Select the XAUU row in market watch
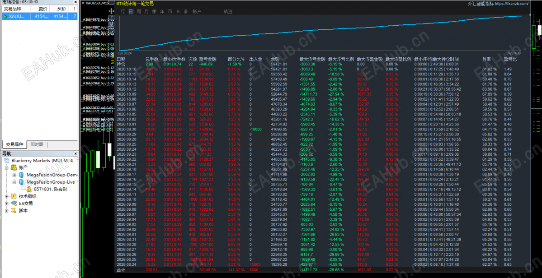 pyautogui.click(x=39, y=16)
